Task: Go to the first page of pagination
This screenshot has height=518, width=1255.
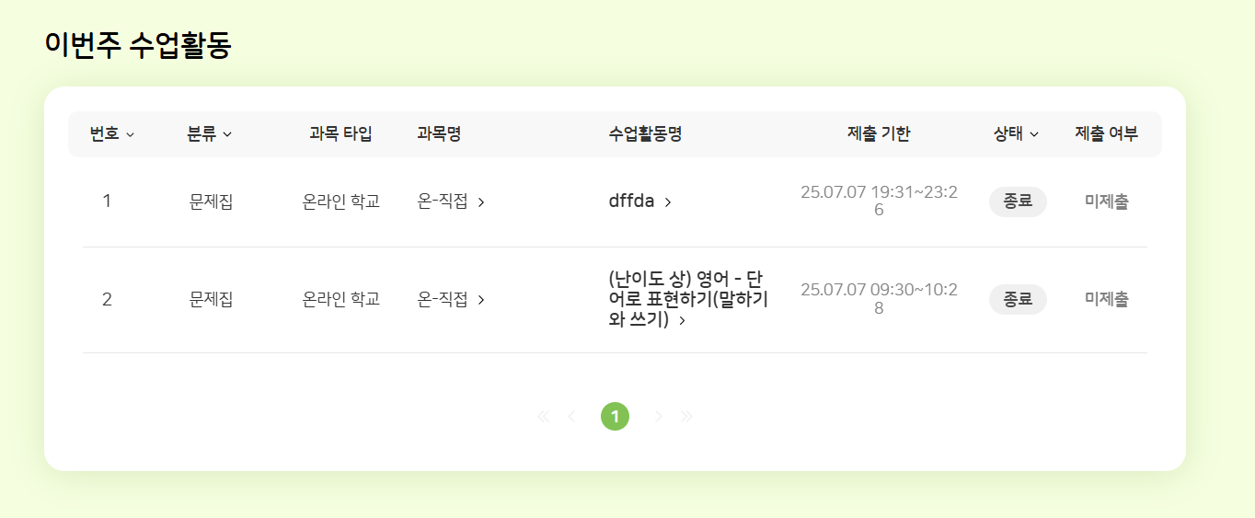Action: coord(543,417)
